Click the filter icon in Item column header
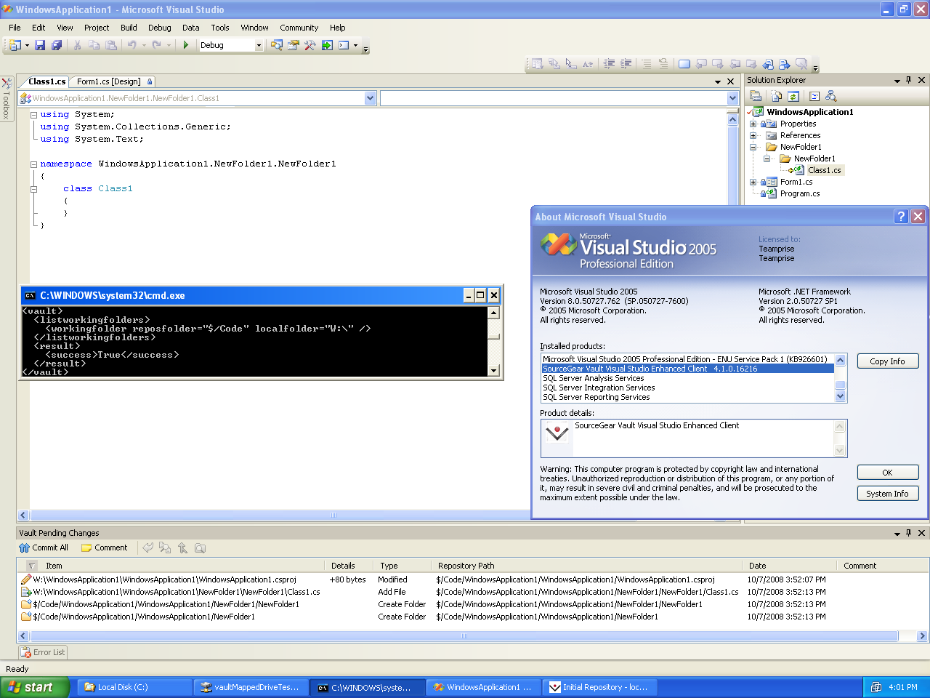This screenshot has height=698, width=930. click(31, 566)
